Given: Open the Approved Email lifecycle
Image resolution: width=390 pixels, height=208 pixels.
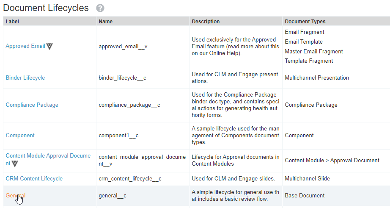Looking at the screenshot, I should coord(25,46).
